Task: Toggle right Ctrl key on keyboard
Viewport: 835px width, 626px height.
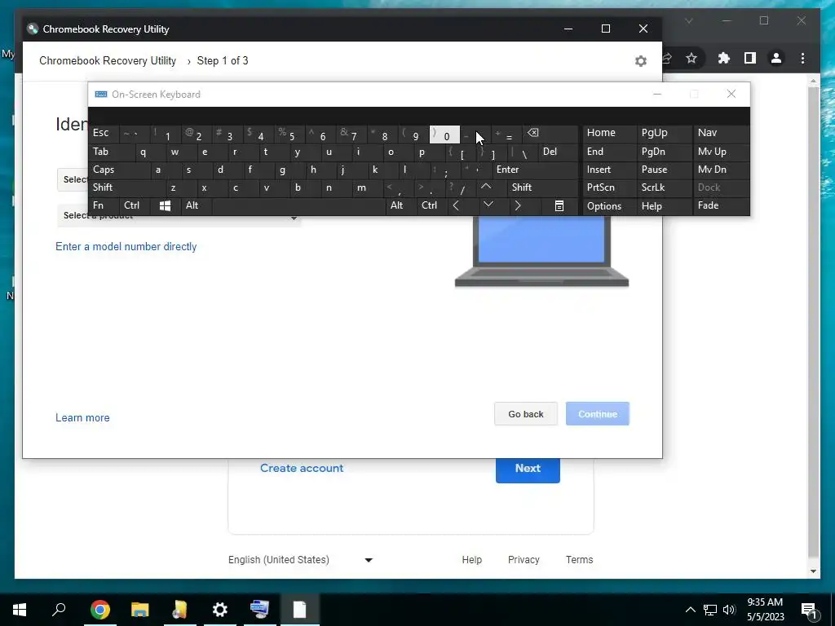Action: [x=432, y=206]
